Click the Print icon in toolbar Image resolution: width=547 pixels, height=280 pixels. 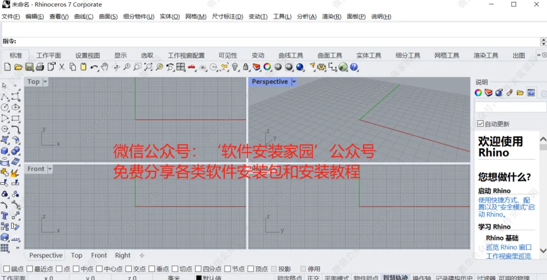coord(40,67)
